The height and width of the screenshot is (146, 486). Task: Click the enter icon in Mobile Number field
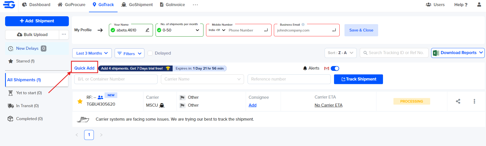pos(266,30)
